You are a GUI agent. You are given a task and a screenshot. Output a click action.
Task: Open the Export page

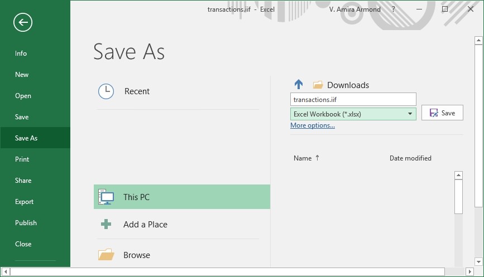35,202
